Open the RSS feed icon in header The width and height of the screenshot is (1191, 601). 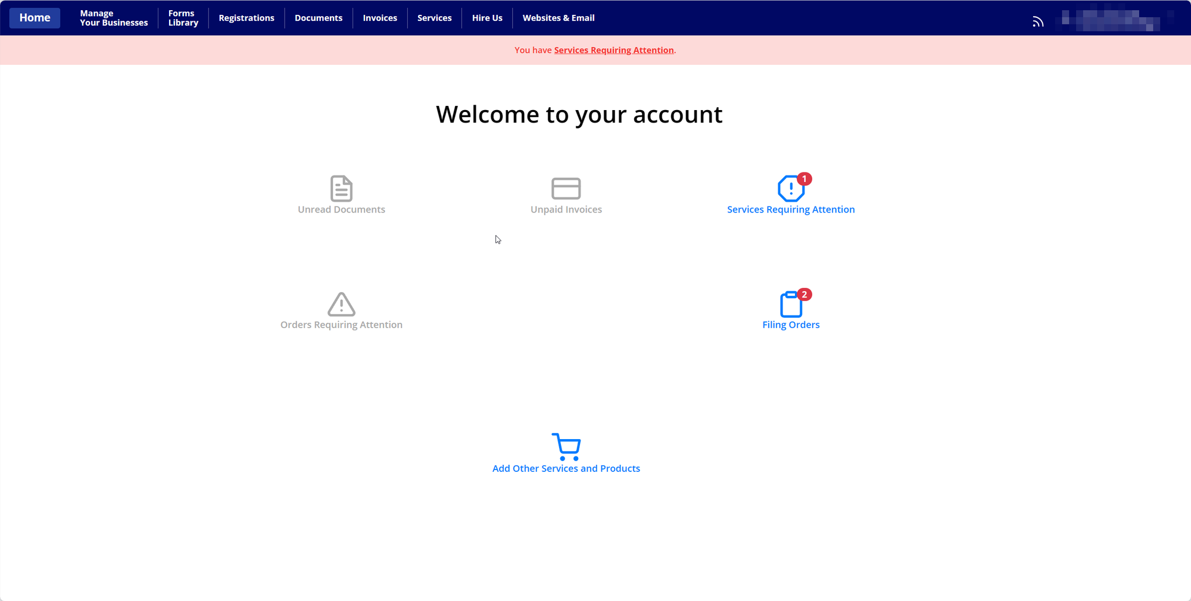1038,22
